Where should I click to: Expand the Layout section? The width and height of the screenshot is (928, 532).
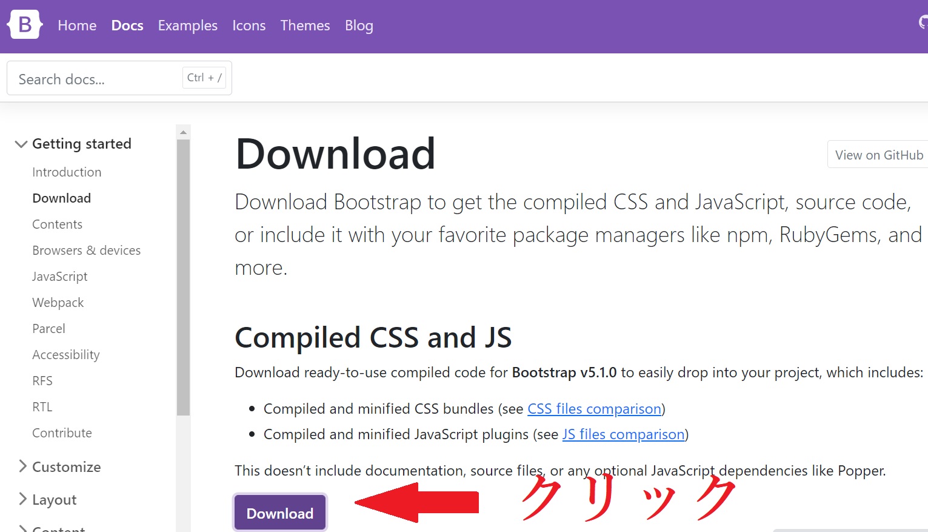[47, 500]
